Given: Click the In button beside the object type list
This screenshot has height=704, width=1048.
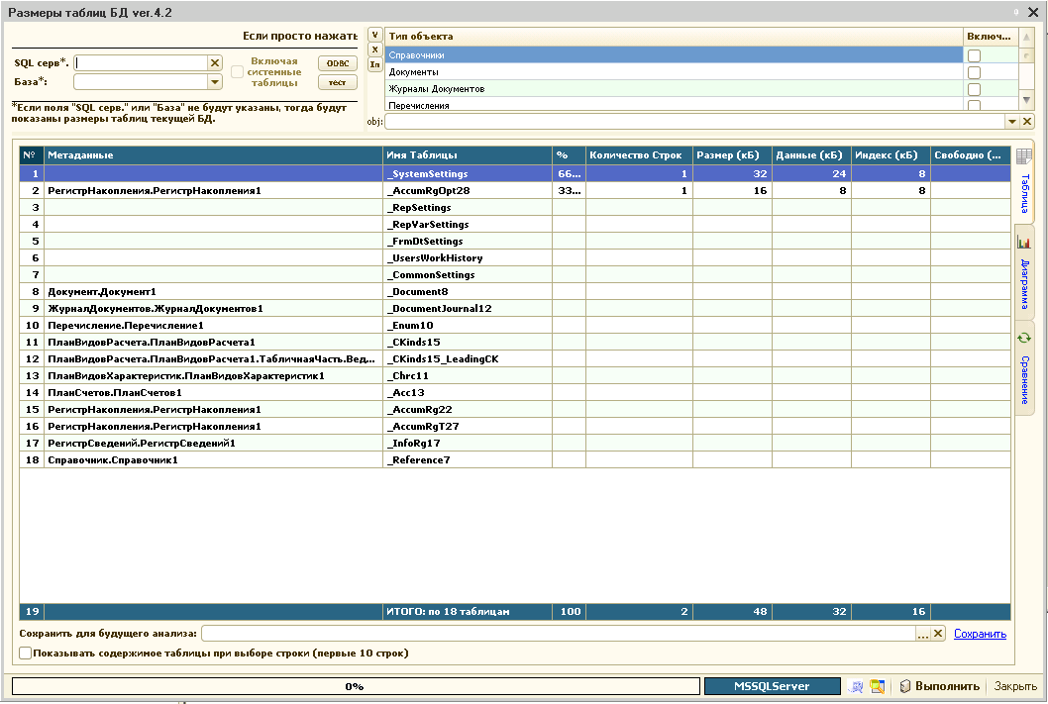Looking at the screenshot, I should click(x=374, y=64).
